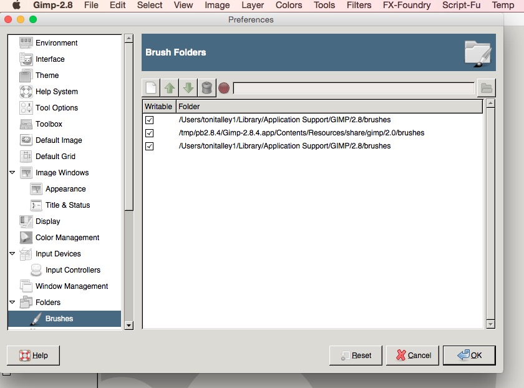The image size is (524, 388).
Task: Click the Theme icon in the sidebar
Action: point(26,75)
